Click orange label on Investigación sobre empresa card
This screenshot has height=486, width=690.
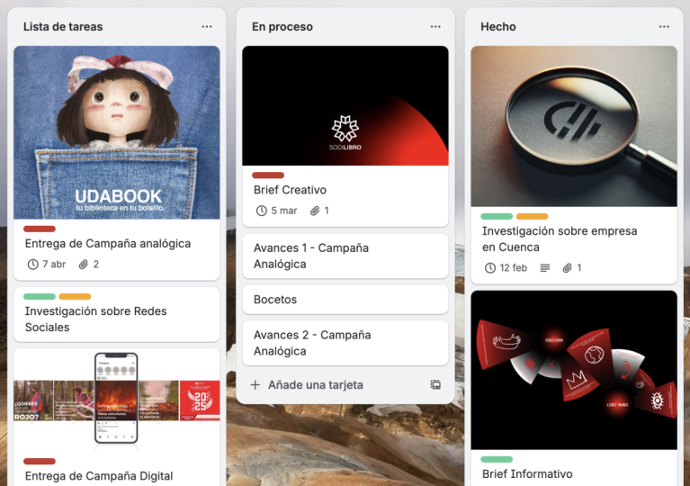coord(532,216)
